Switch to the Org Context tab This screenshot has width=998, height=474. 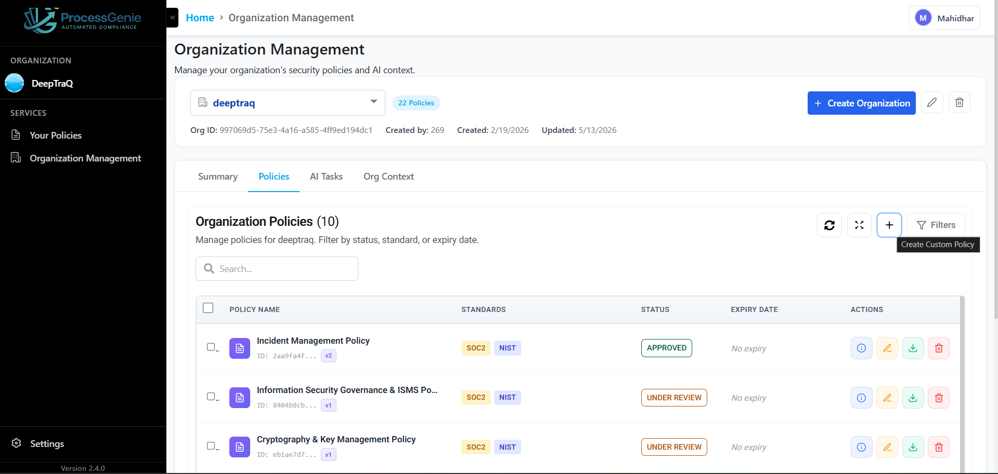(x=388, y=177)
